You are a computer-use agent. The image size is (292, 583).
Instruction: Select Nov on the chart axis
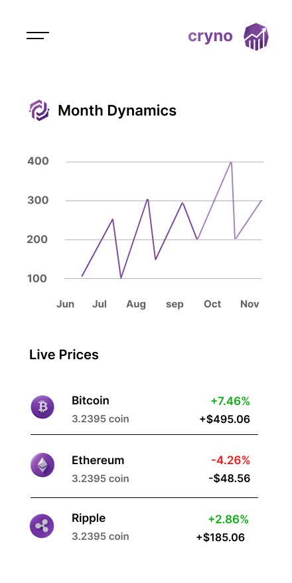(x=250, y=304)
